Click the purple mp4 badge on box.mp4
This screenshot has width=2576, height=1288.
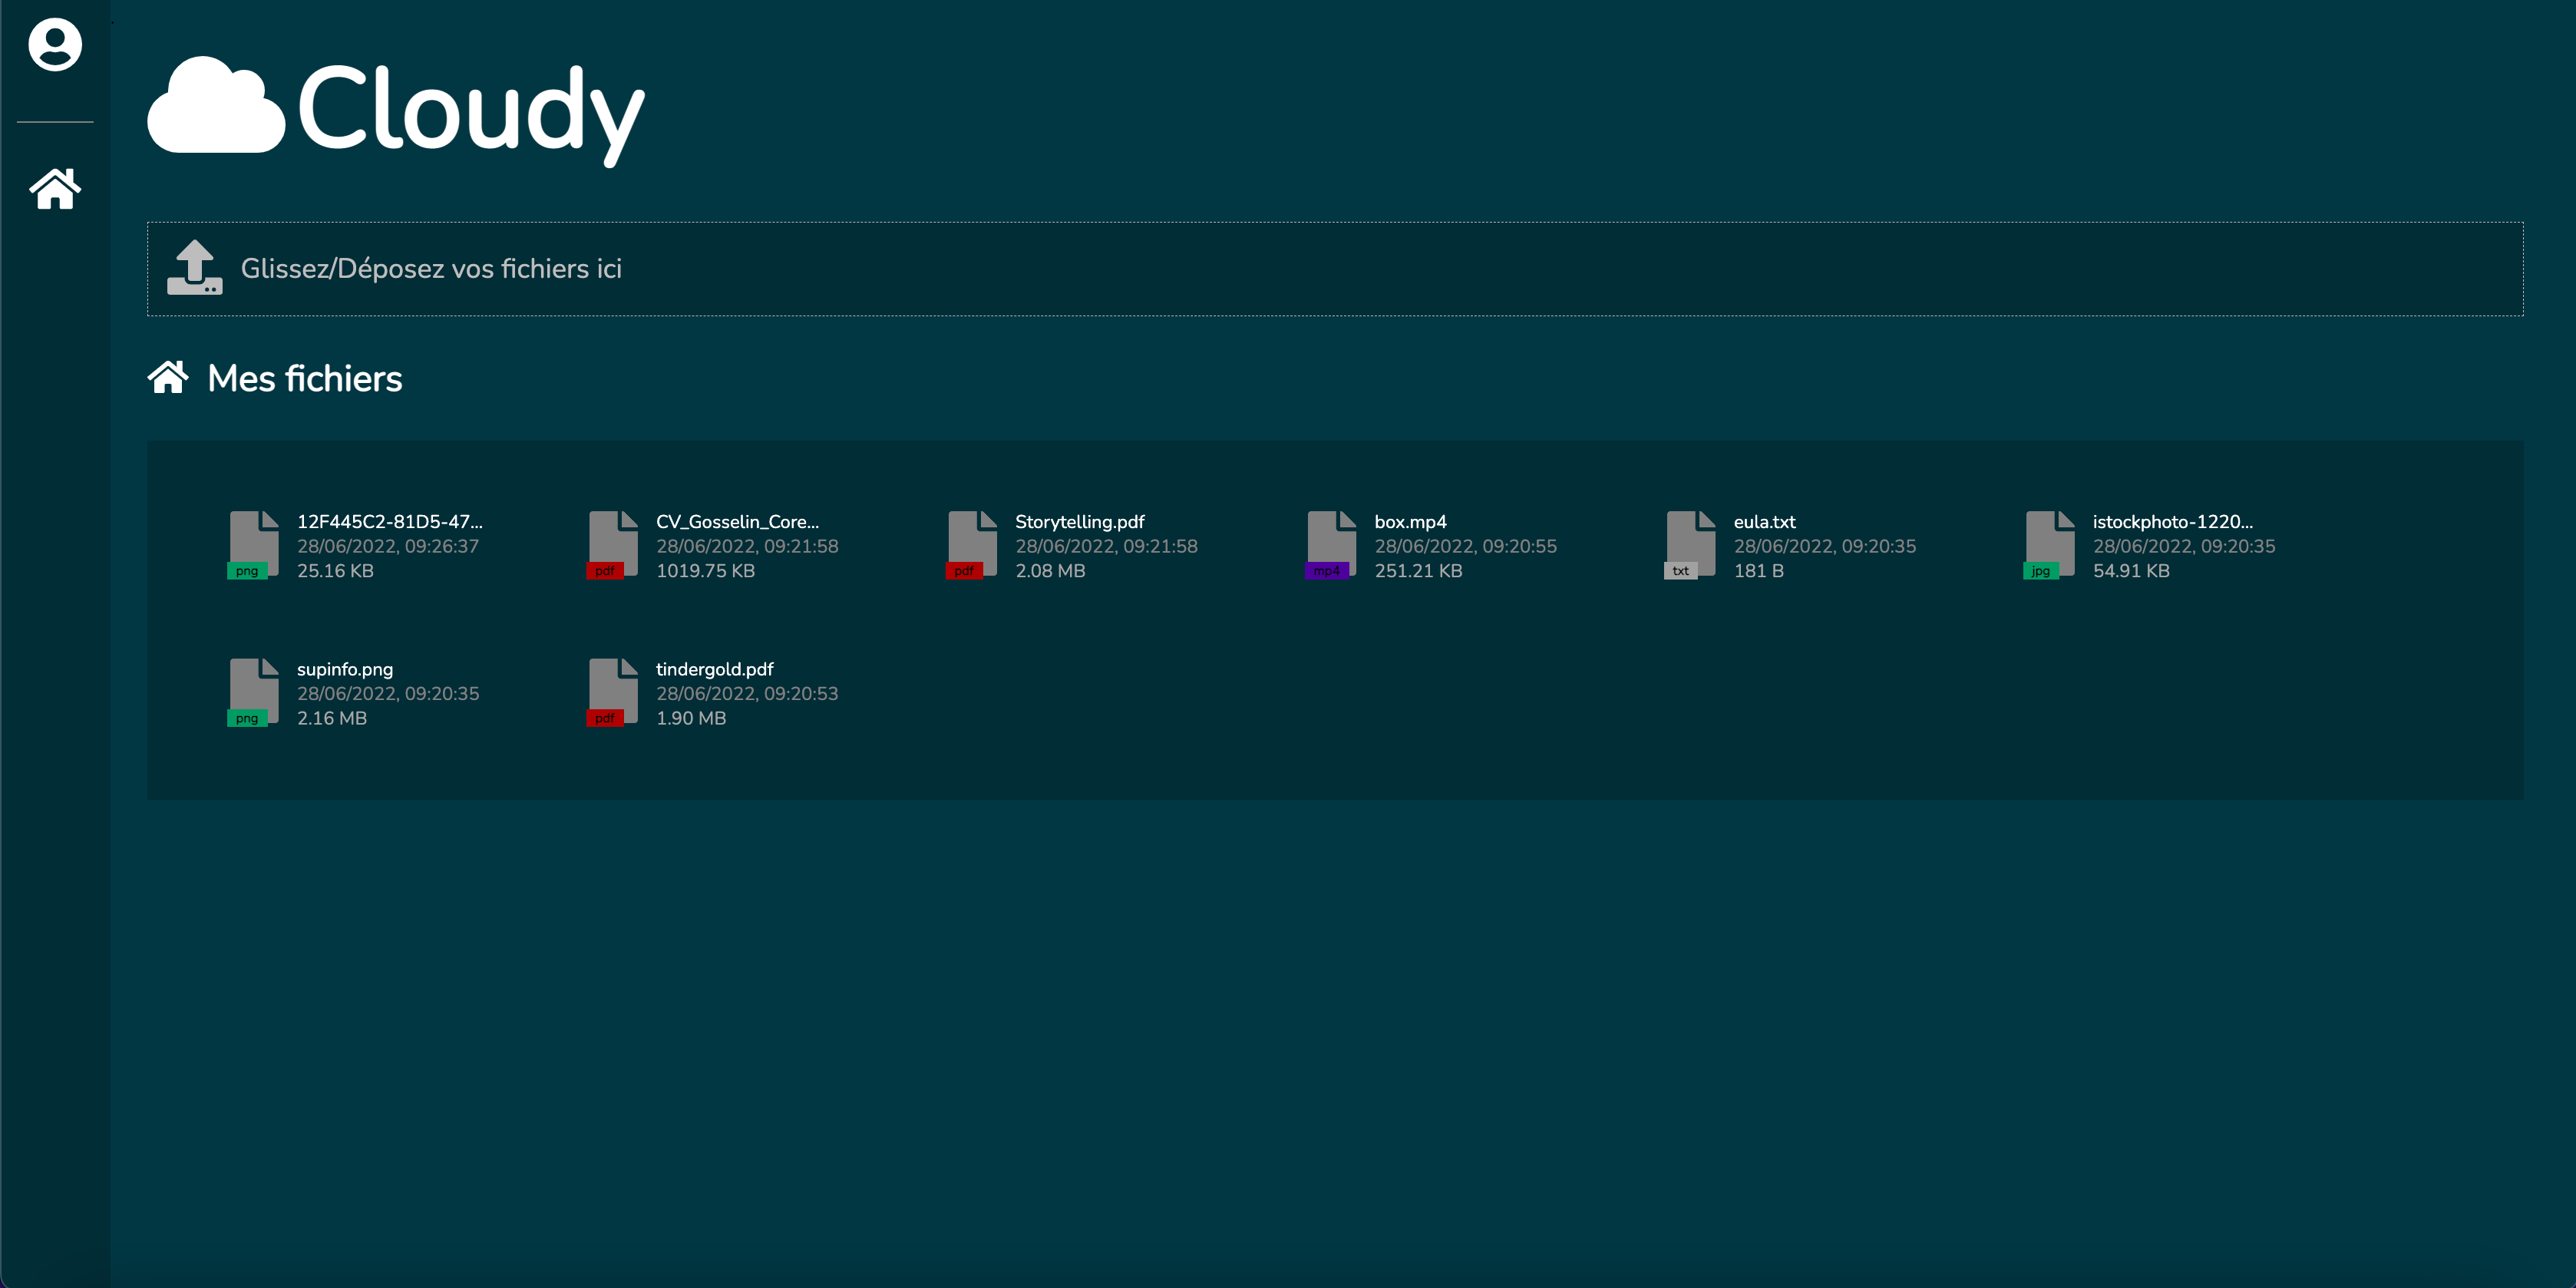click(x=1328, y=569)
